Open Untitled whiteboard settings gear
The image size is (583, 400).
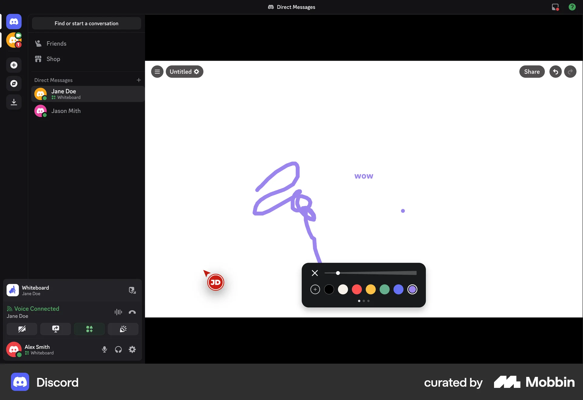(x=196, y=72)
